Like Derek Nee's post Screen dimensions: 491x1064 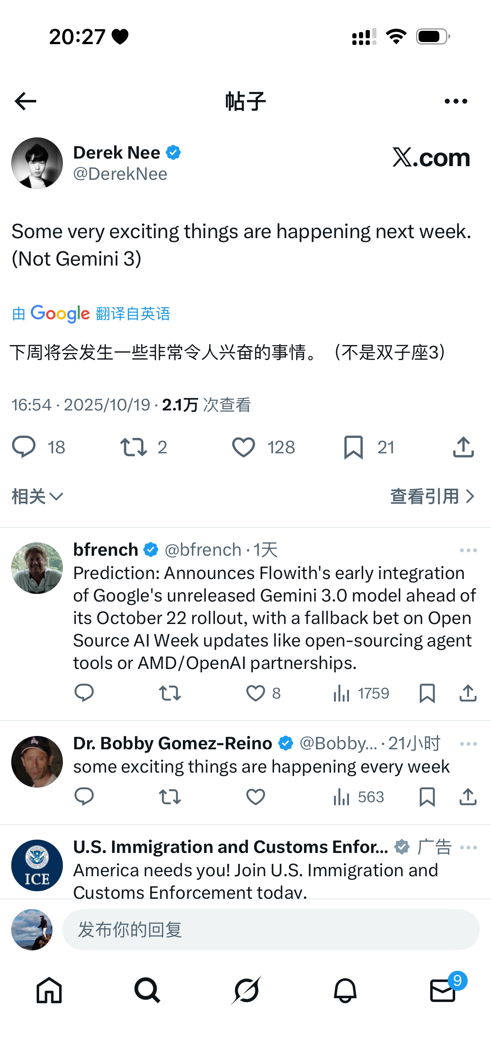point(244,447)
